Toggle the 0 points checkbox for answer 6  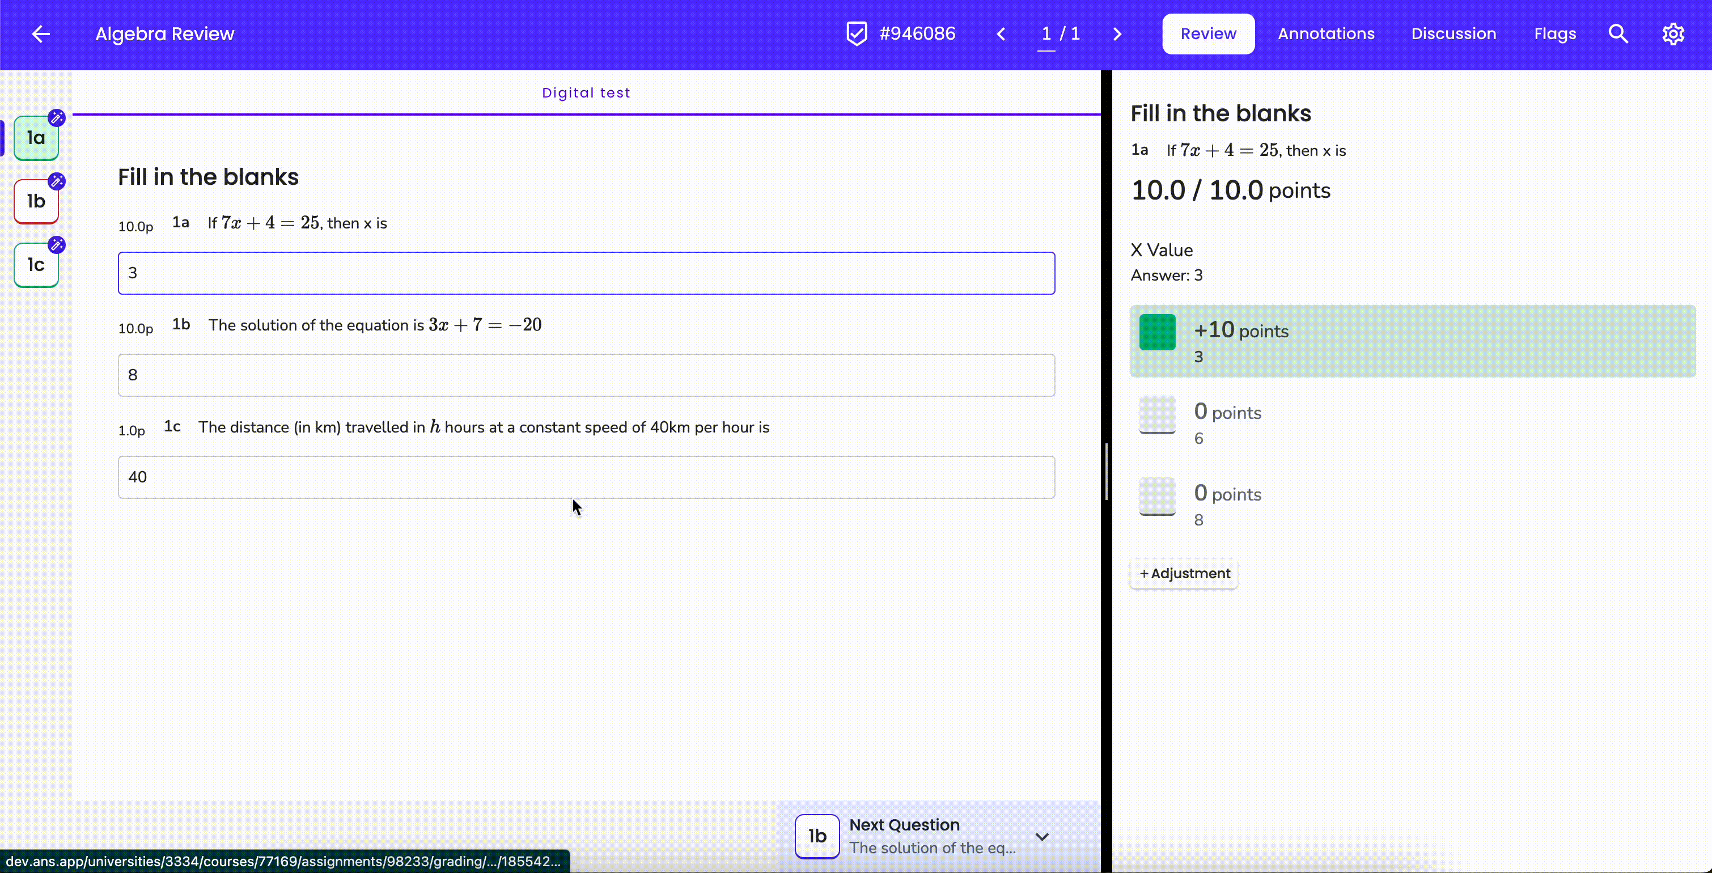[1157, 414]
